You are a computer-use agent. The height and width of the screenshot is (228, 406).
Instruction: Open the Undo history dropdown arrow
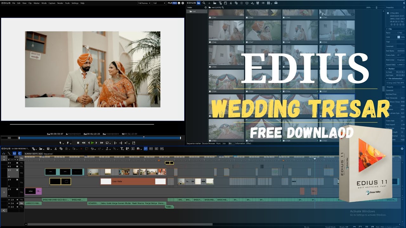click(x=95, y=149)
